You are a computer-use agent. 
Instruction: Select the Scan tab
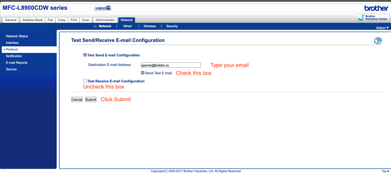[86, 20]
